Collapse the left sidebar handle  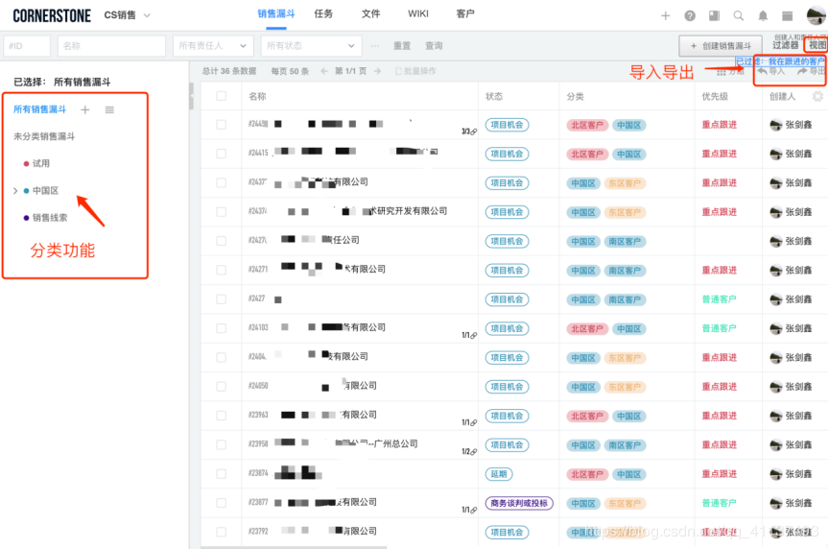pyautogui.click(x=191, y=96)
